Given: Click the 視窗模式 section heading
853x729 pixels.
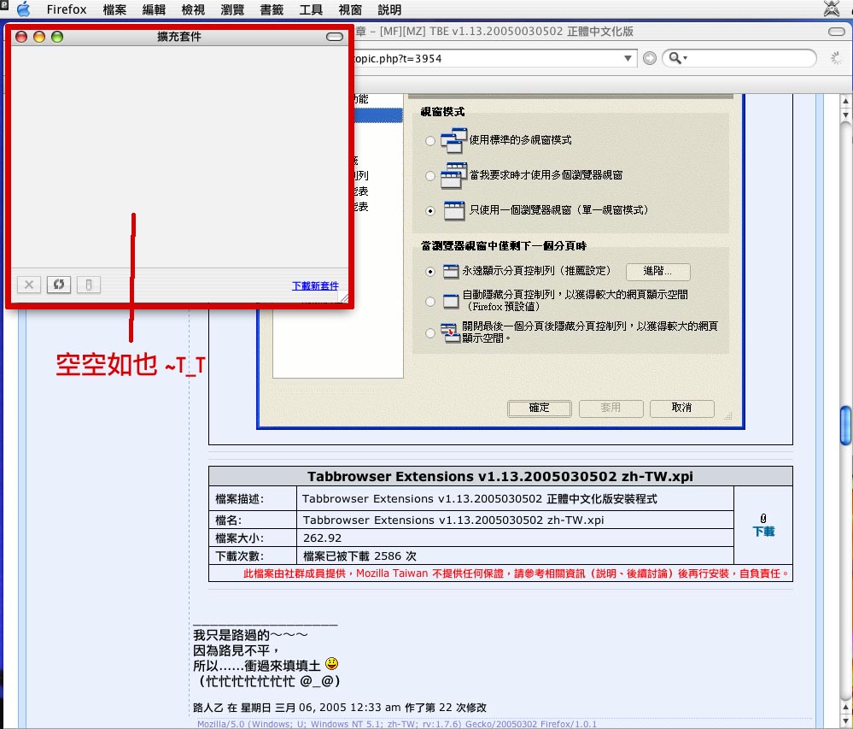Looking at the screenshot, I should click(x=442, y=112).
